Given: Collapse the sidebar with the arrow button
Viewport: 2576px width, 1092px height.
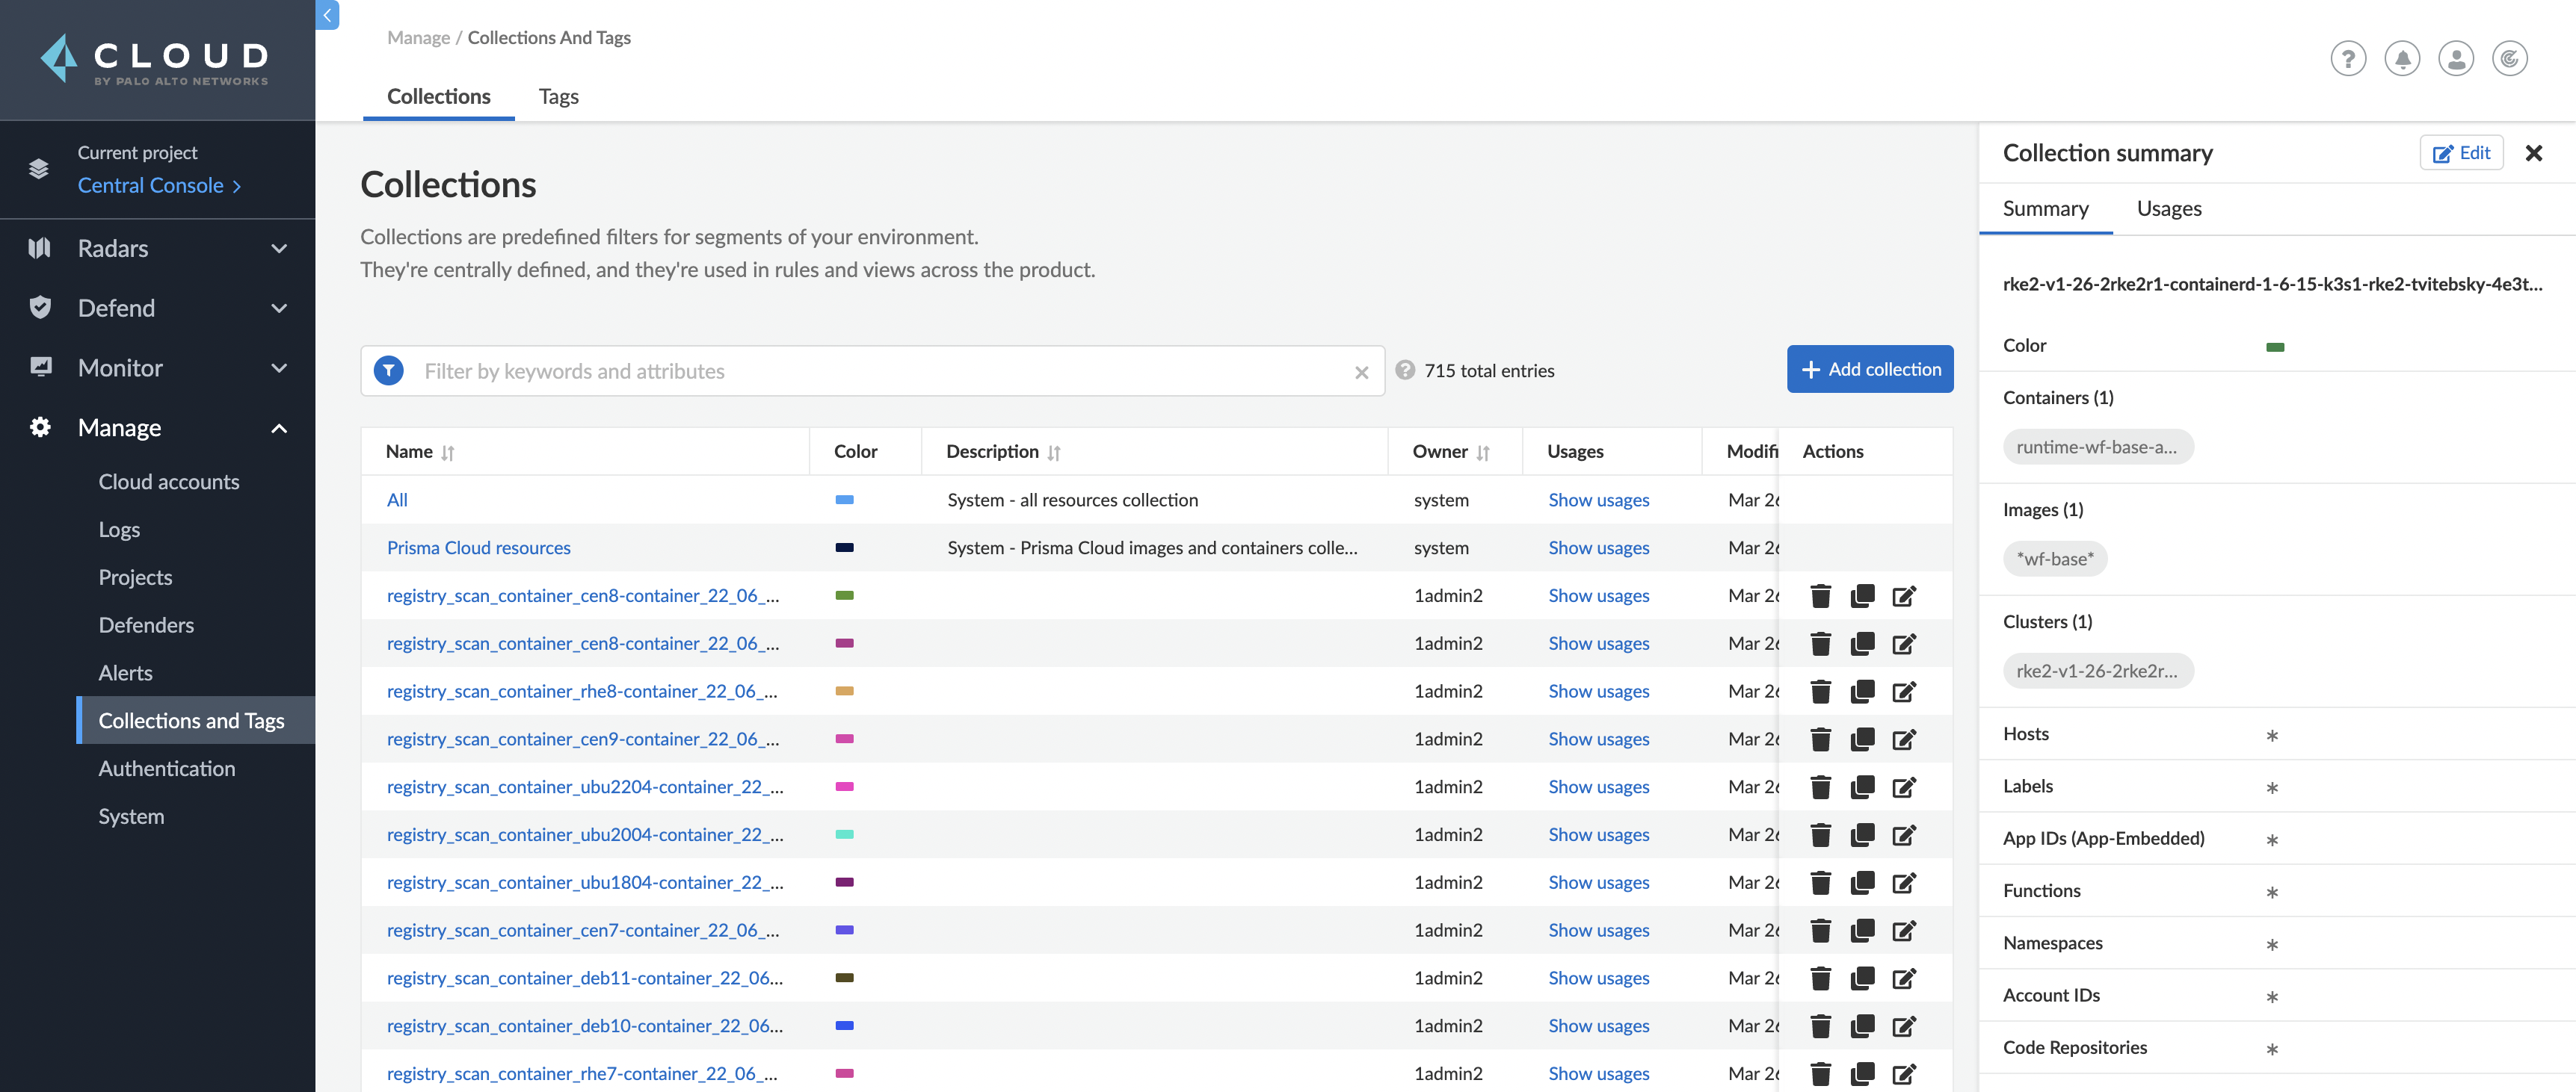Looking at the screenshot, I should pos(327,14).
